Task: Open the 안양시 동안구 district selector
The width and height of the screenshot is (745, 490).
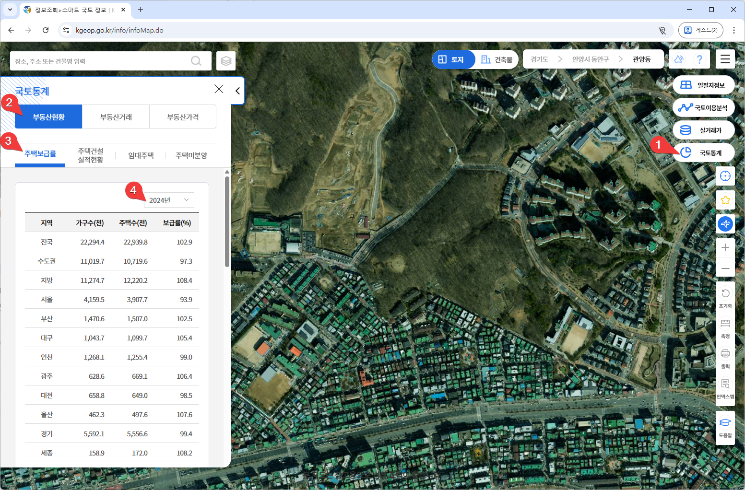Action: (x=590, y=59)
